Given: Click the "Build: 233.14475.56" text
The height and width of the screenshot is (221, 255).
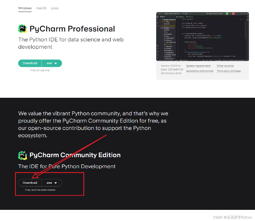Looking at the screenshot, I should 172,69.
